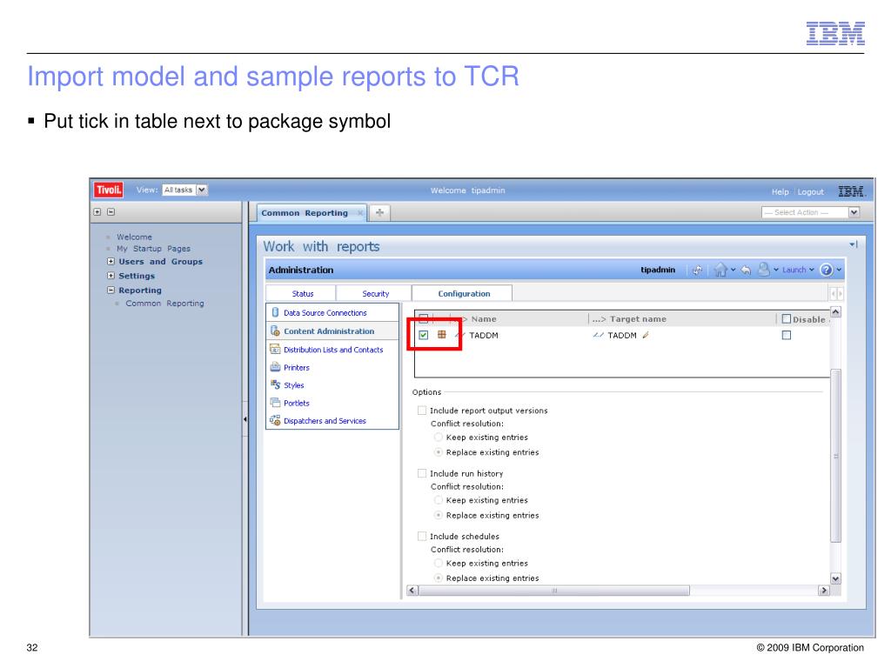The height and width of the screenshot is (668, 891).
Task: Select Replace existing entries under report output versions
Action: 439,452
